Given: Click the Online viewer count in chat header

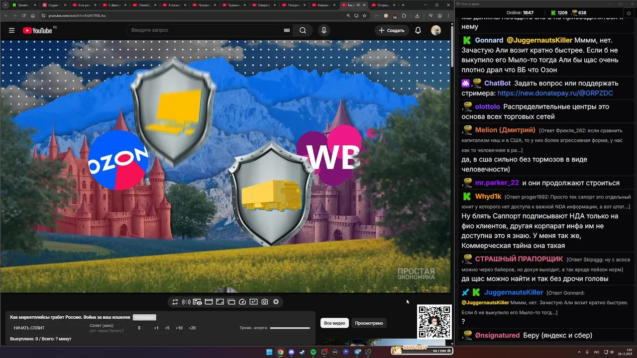Looking at the screenshot, I should [x=520, y=12].
